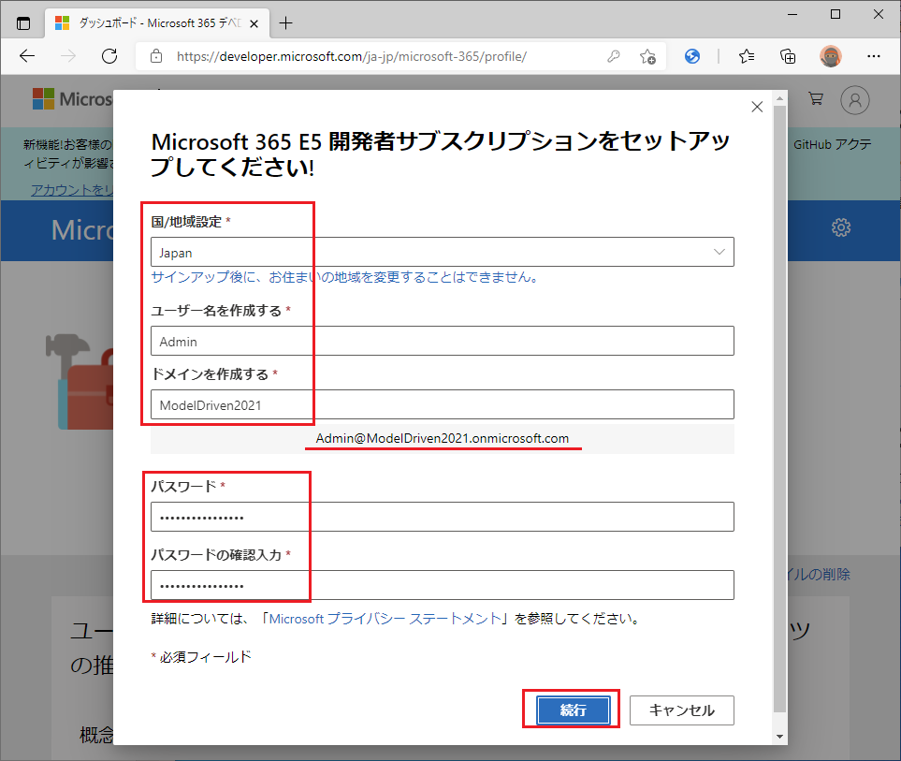Open the browser Settings and more menu
Viewport: 901px width, 761px height.
click(x=874, y=56)
